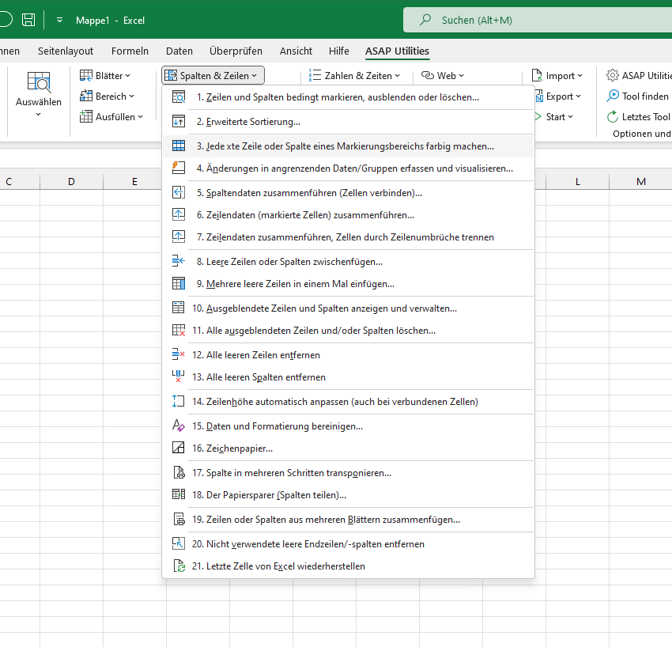Click icon for deleting hidden rows item 11
The width and height of the screenshot is (672, 647).
(x=179, y=330)
